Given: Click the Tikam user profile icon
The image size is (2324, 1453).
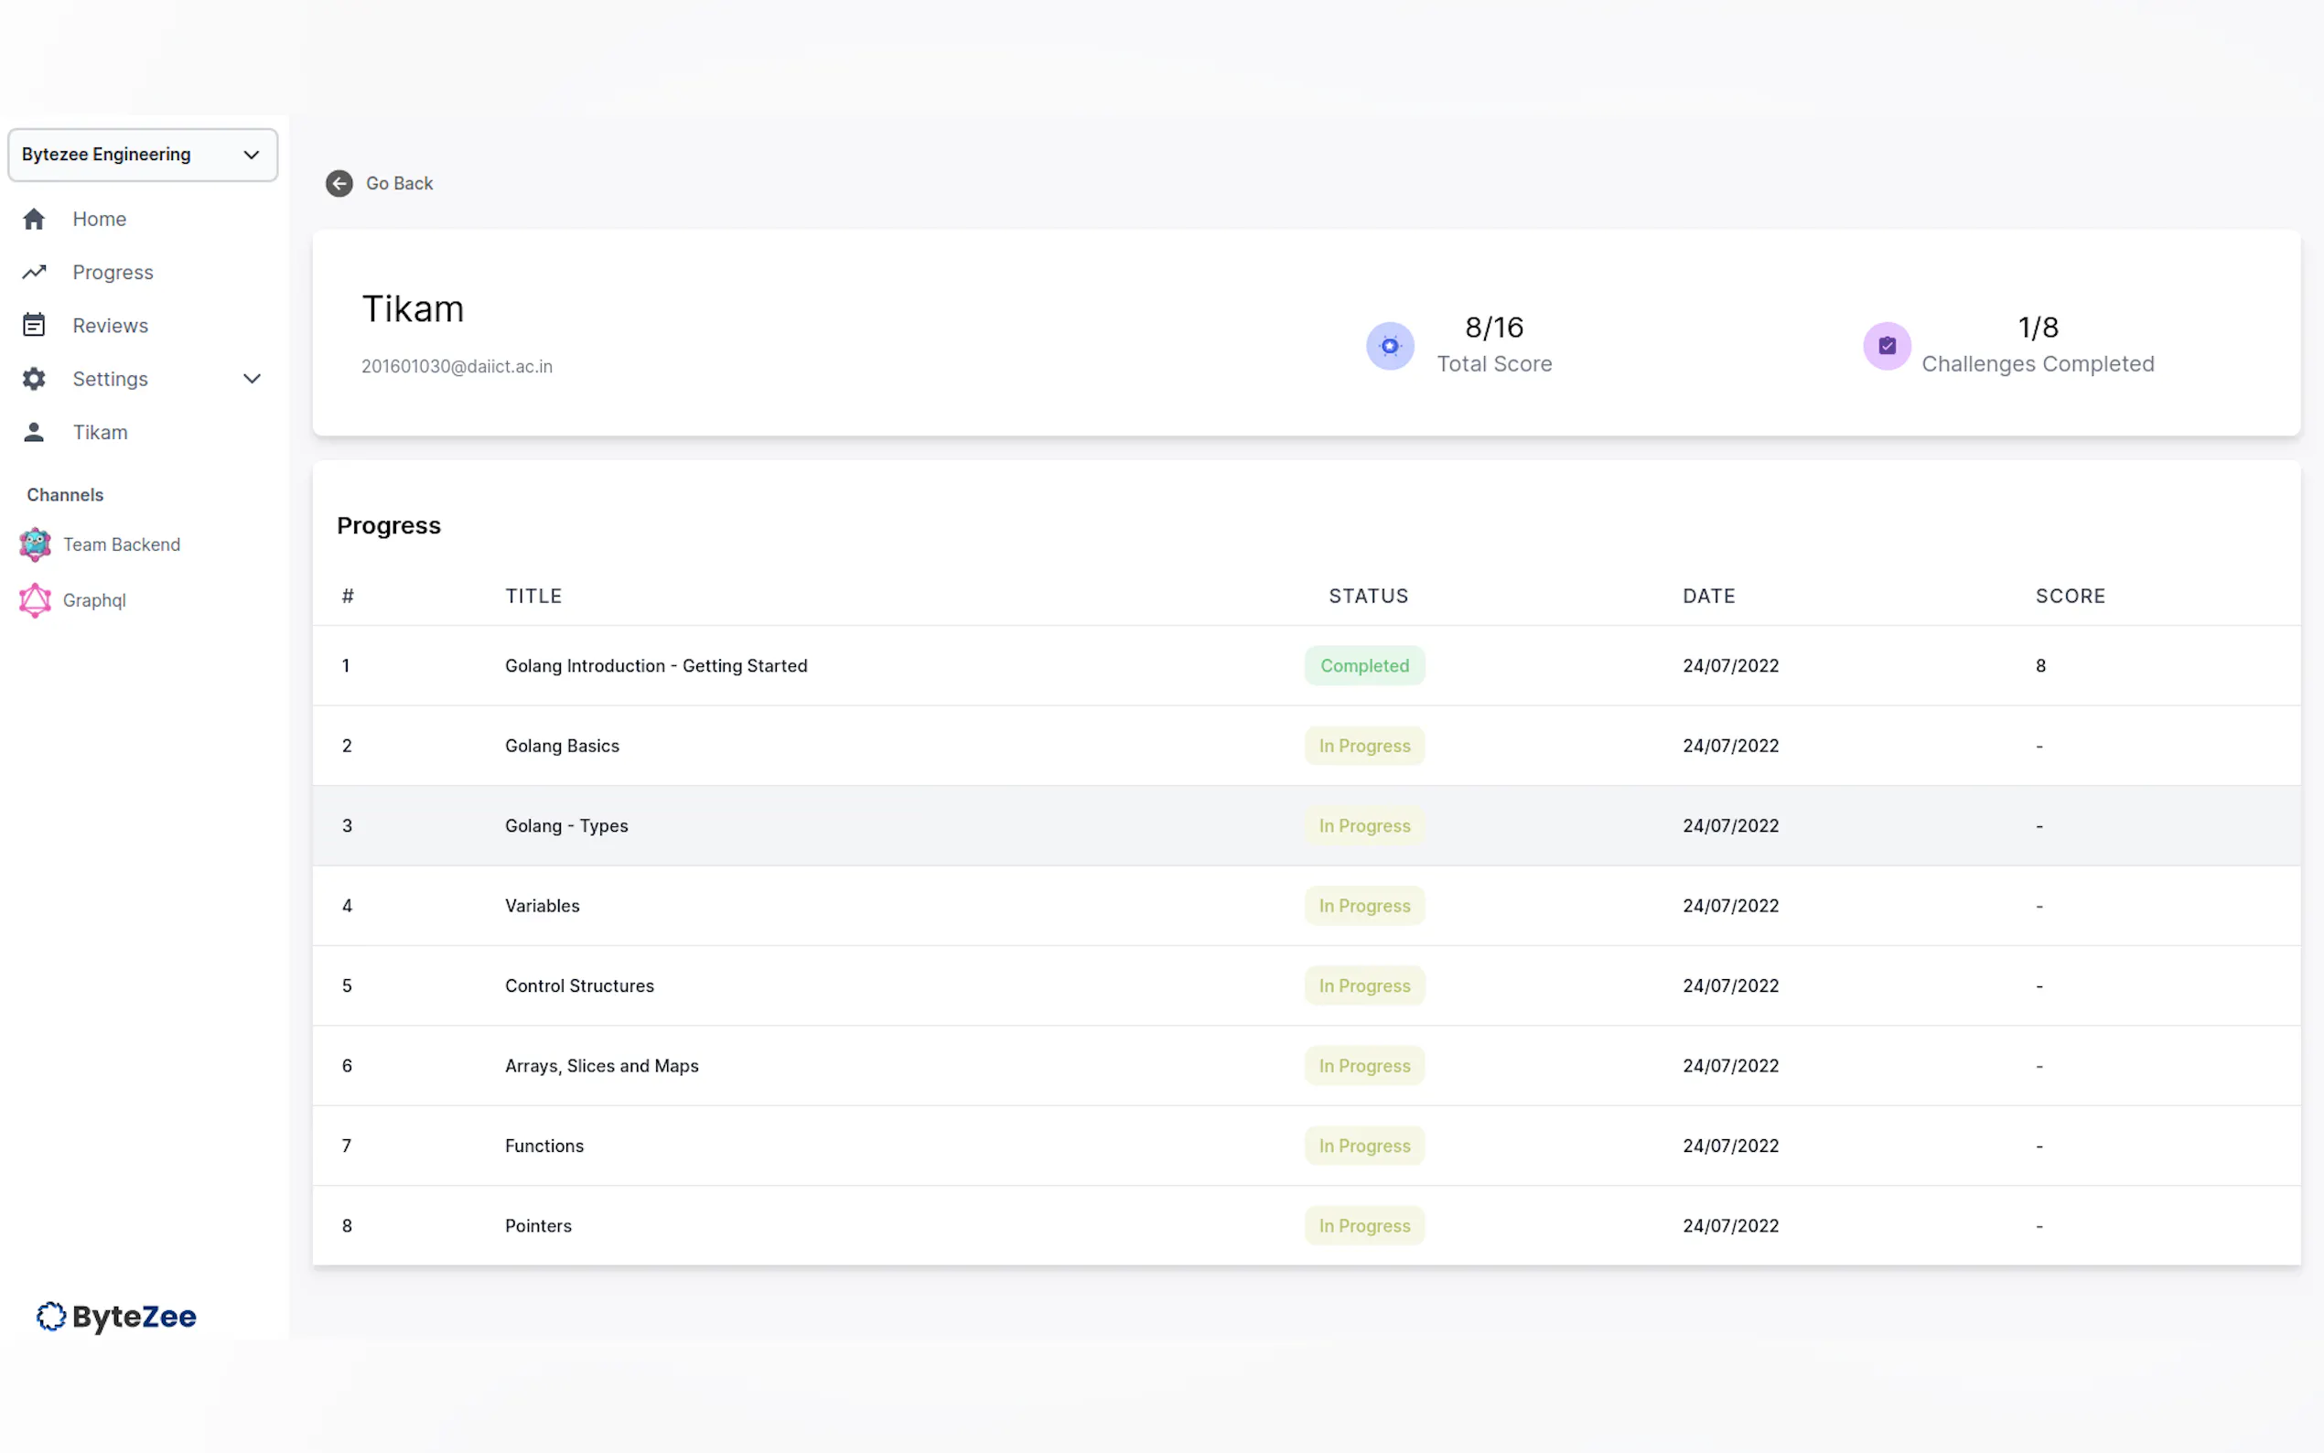Looking at the screenshot, I should point(34,433).
